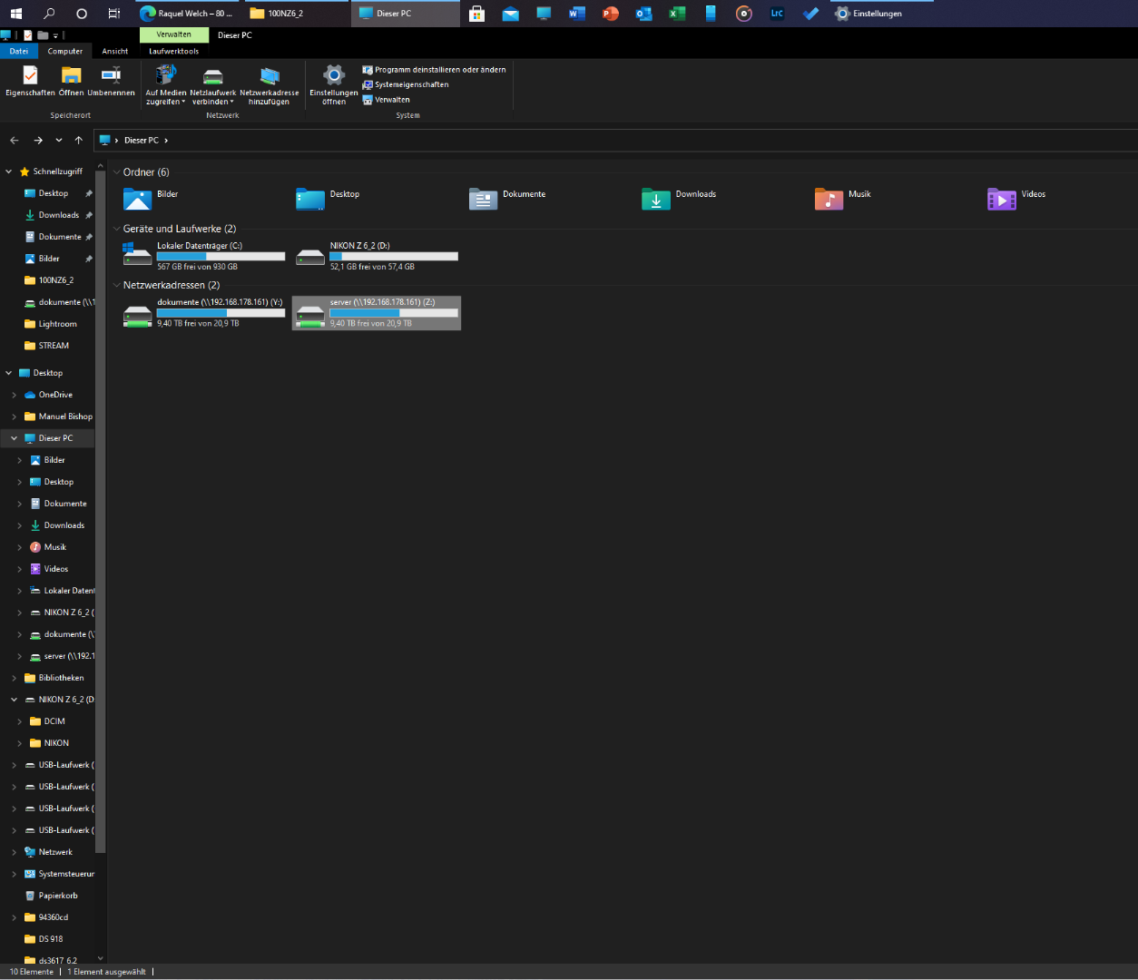This screenshot has height=980, width=1138.
Task: Open the Downloads folder in content pane
Action: [680, 199]
